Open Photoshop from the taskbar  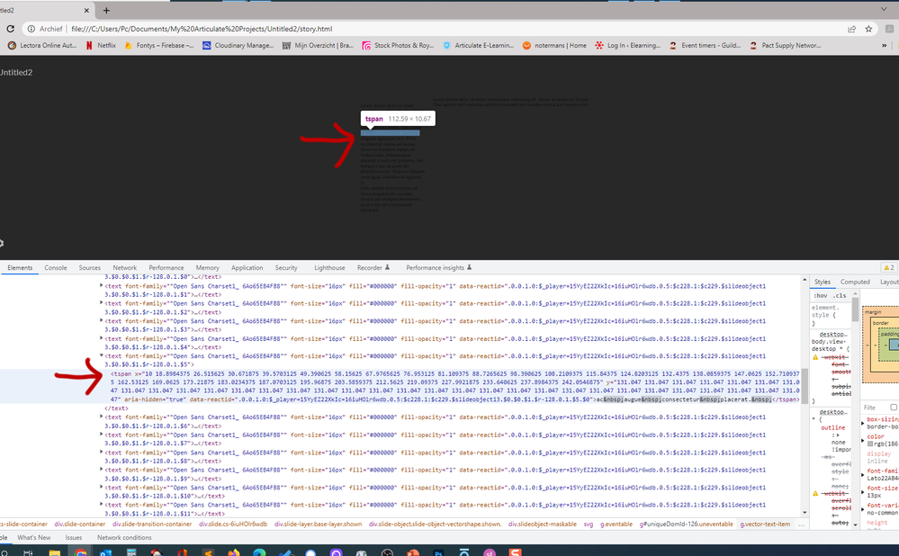(x=438, y=552)
